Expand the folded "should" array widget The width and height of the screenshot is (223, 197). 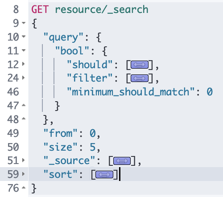coord(140,65)
